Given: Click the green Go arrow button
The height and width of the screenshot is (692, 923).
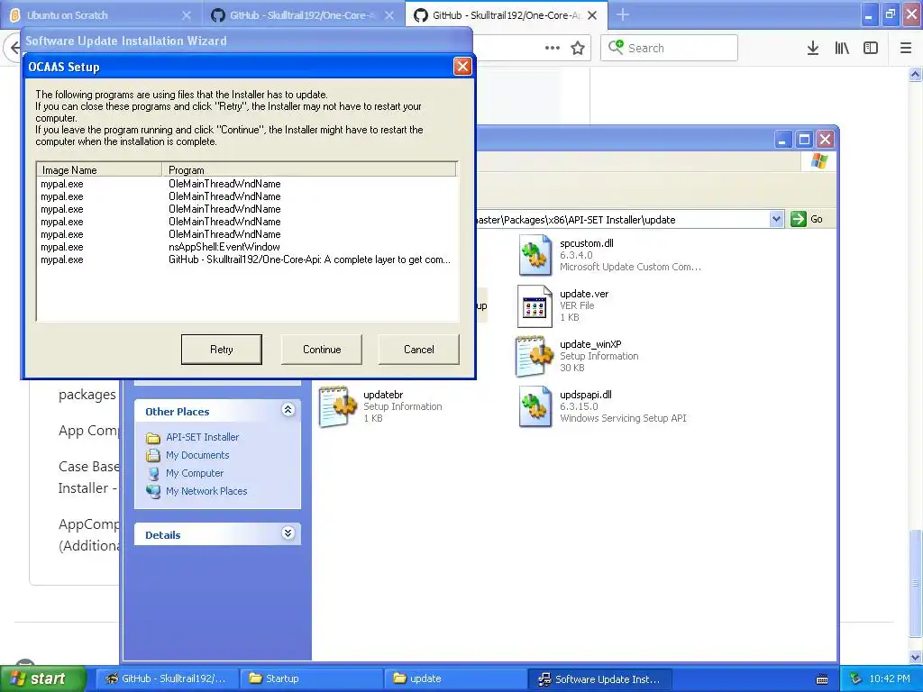Looking at the screenshot, I should [799, 220].
